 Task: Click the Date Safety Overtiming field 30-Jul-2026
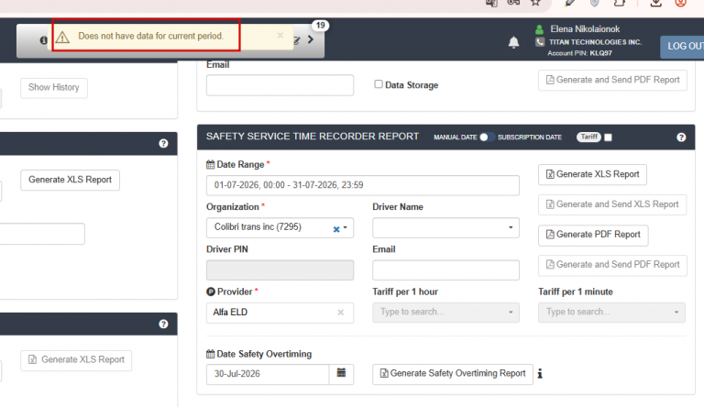268,374
